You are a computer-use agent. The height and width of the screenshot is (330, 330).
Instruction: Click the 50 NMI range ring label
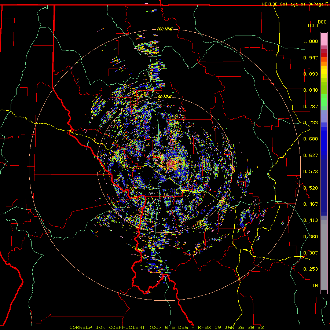tap(165, 97)
